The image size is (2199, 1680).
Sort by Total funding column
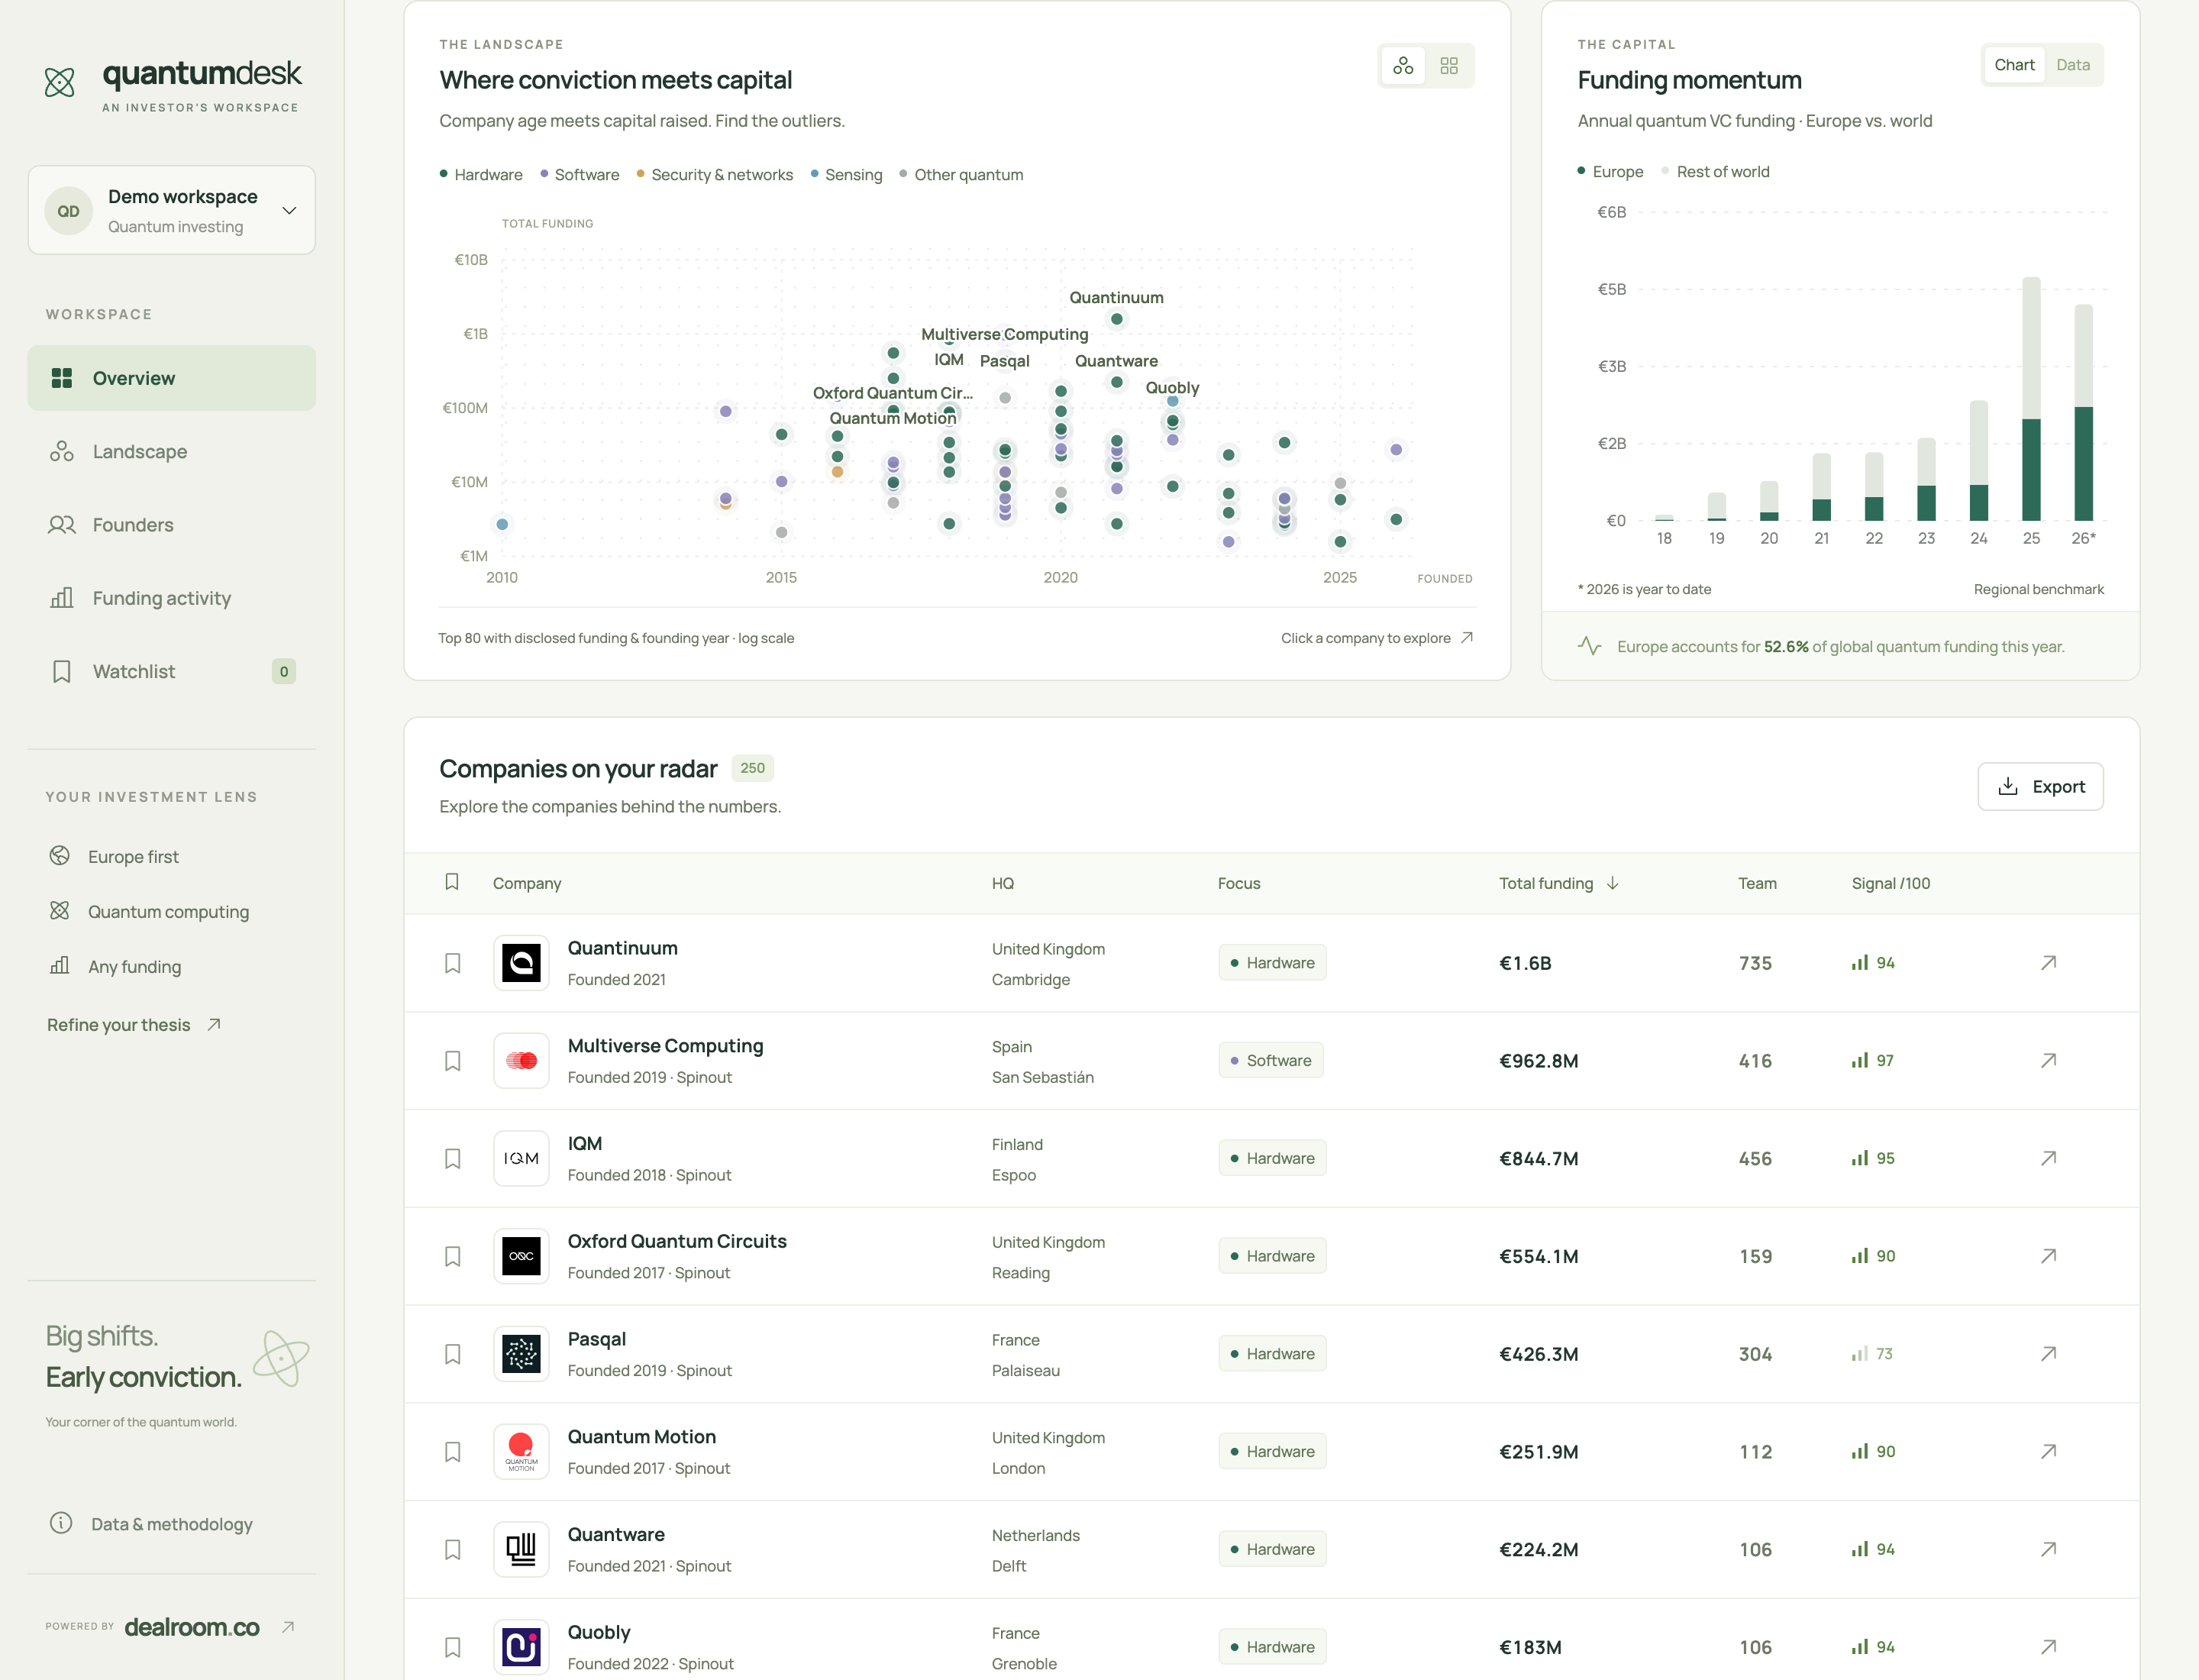(x=1558, y=883)
